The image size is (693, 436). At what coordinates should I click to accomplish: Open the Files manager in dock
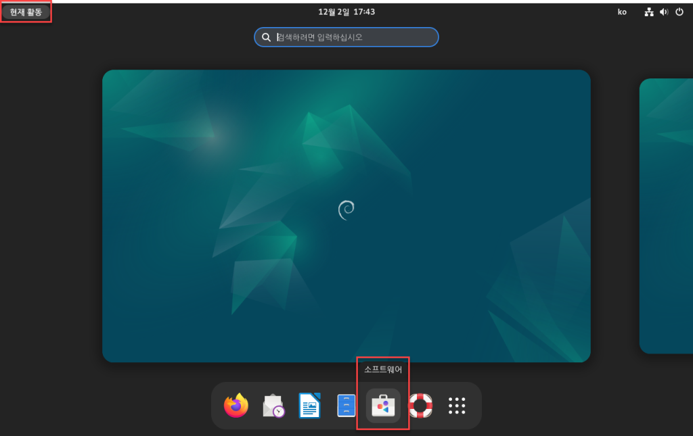coord(346,406)
